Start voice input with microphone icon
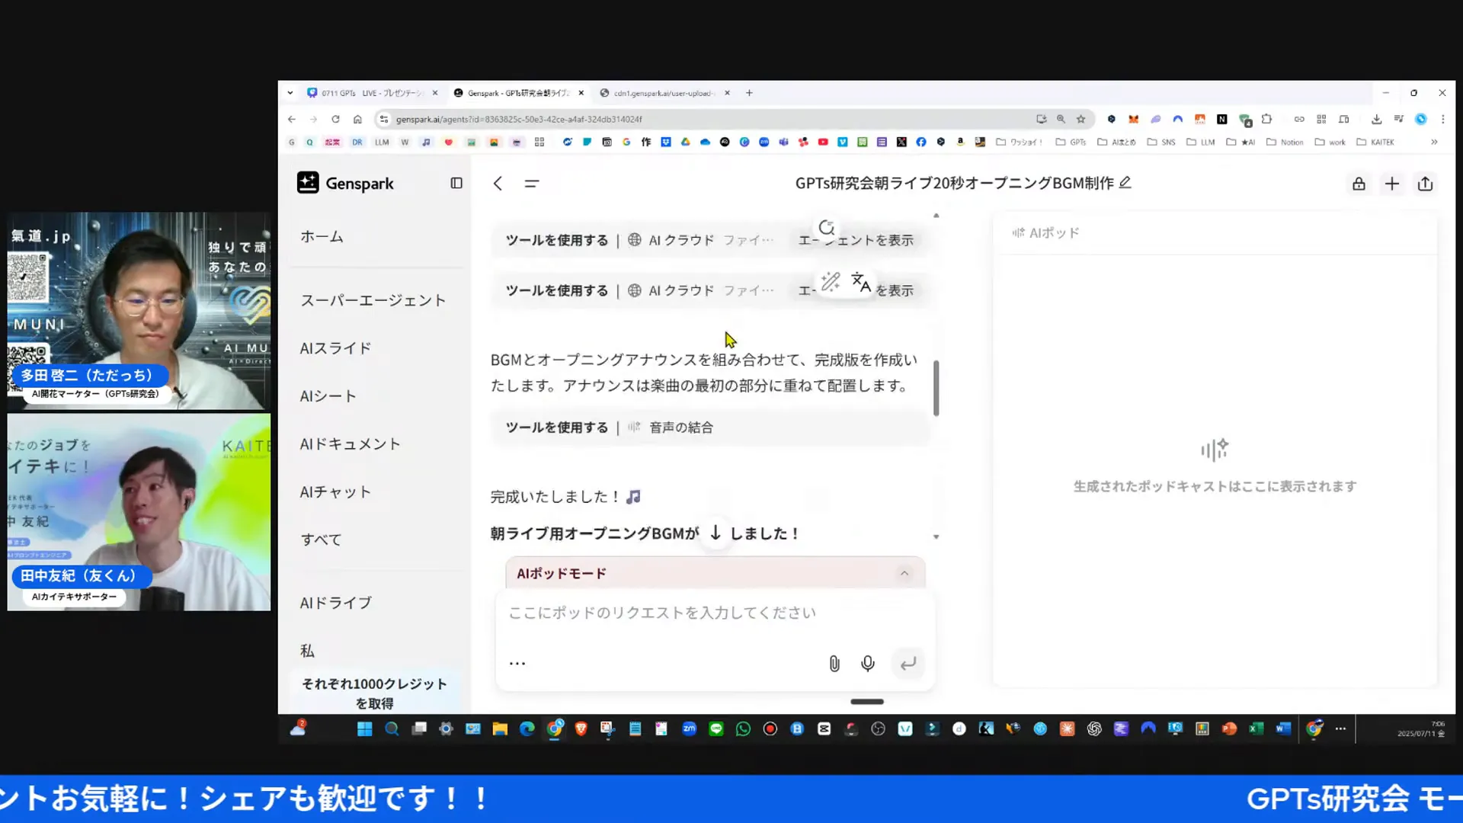This screenshot has height=823, width=1463. (868, 664)
